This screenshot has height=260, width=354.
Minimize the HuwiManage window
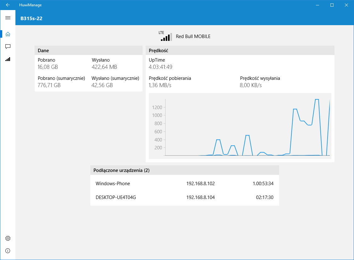[x=317, y=5]
